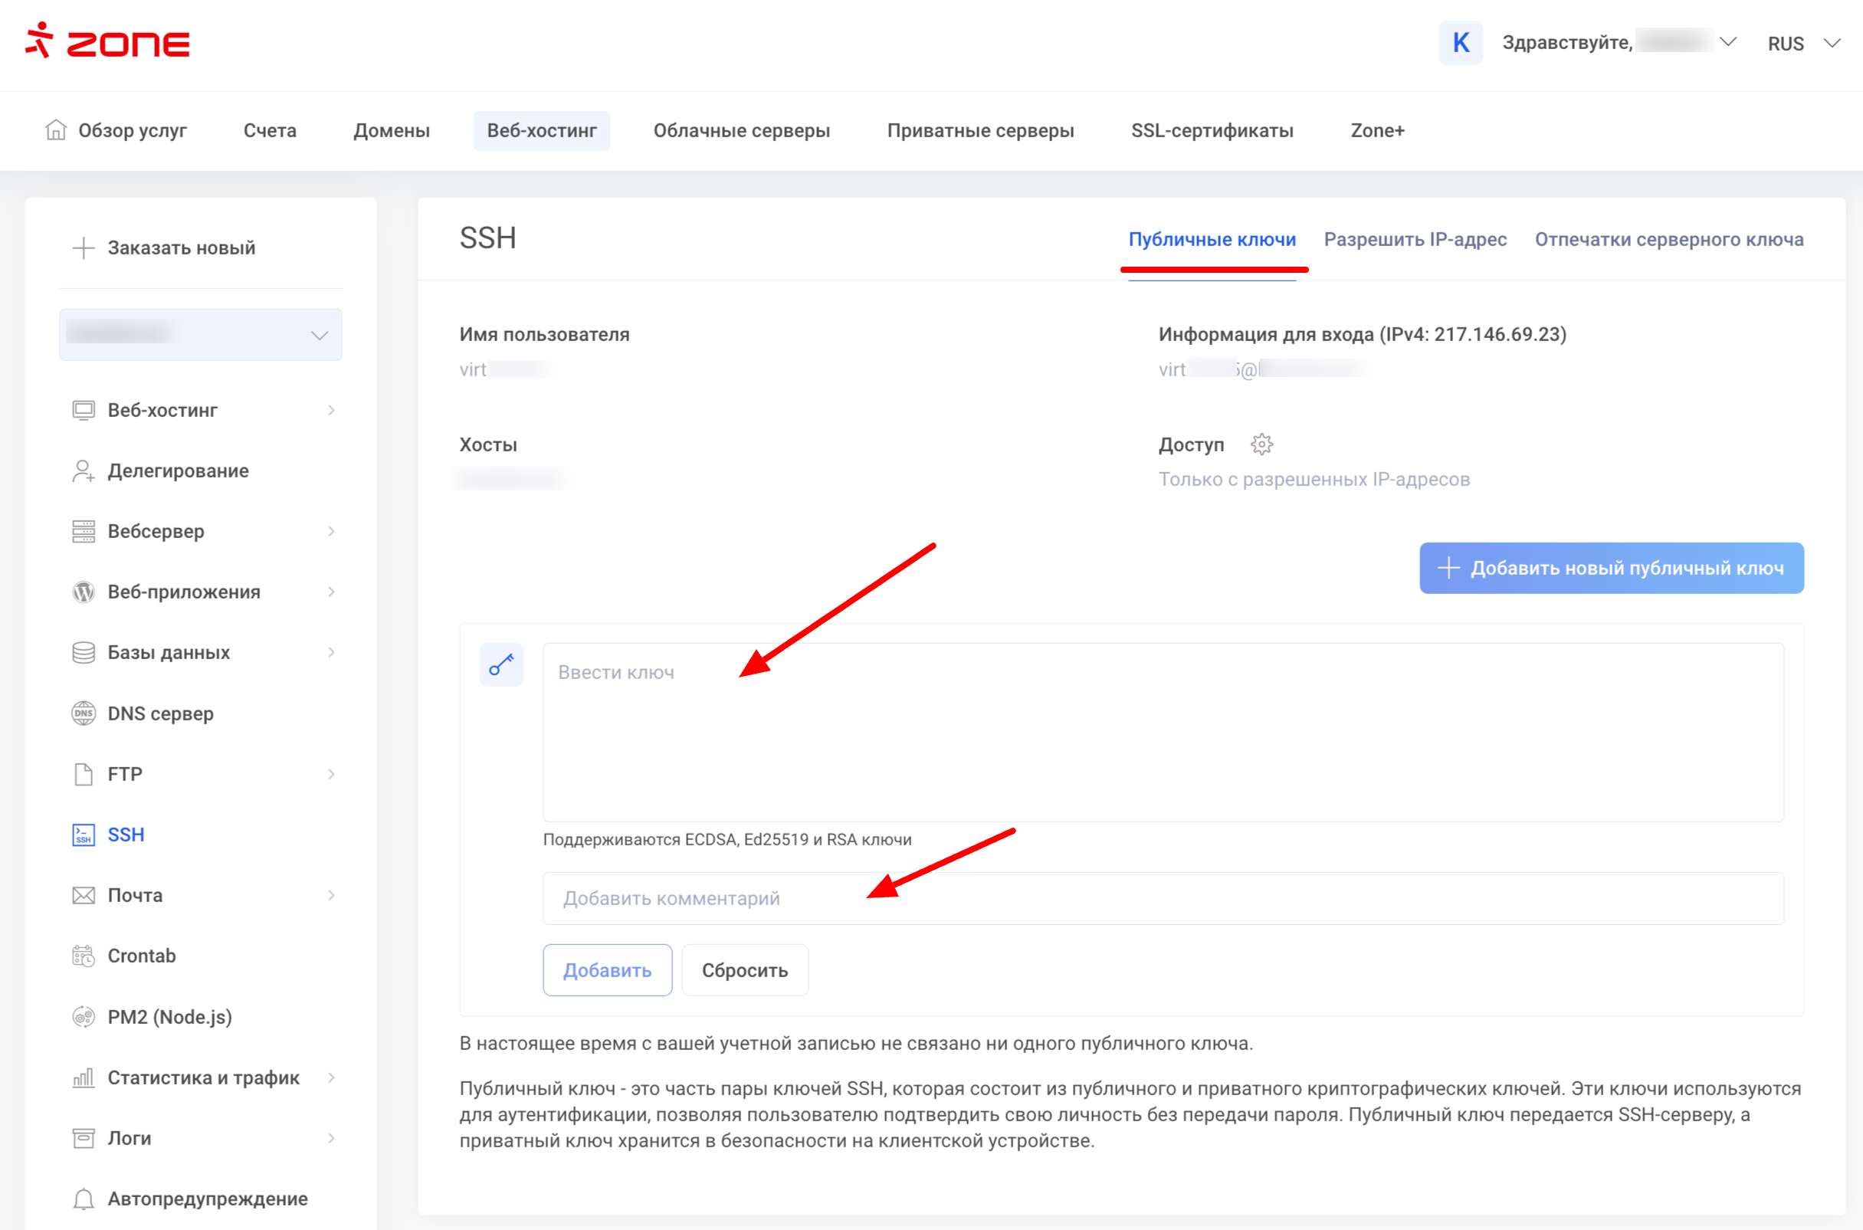Open Автопредупреждение bell item

point(207,1199)
